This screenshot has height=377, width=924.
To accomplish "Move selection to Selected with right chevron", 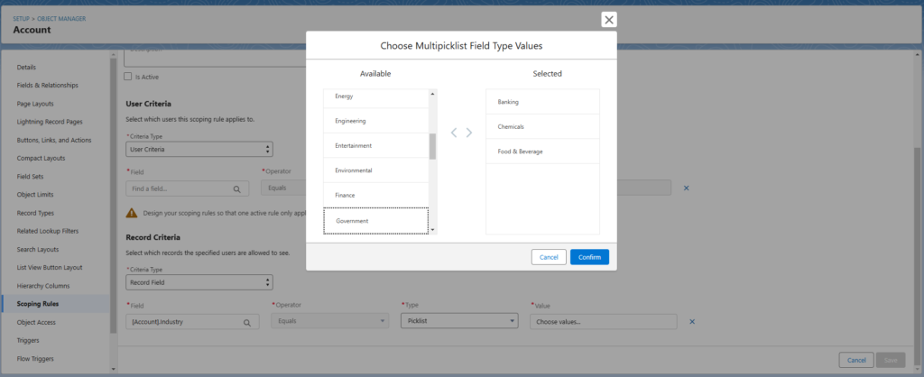I will 469,133.
